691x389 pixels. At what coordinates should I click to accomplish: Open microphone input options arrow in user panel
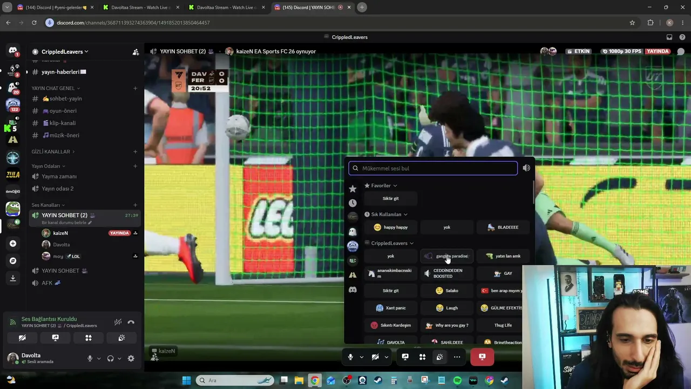pos(99,358)
